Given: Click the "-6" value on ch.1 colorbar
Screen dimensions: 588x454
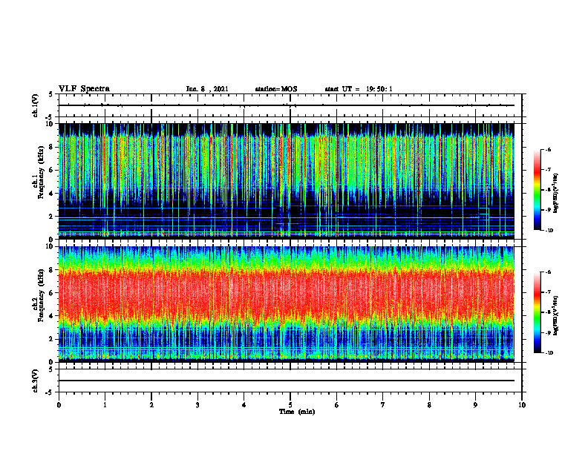Looking at the screenshot, I should click(x=548, y=149).
